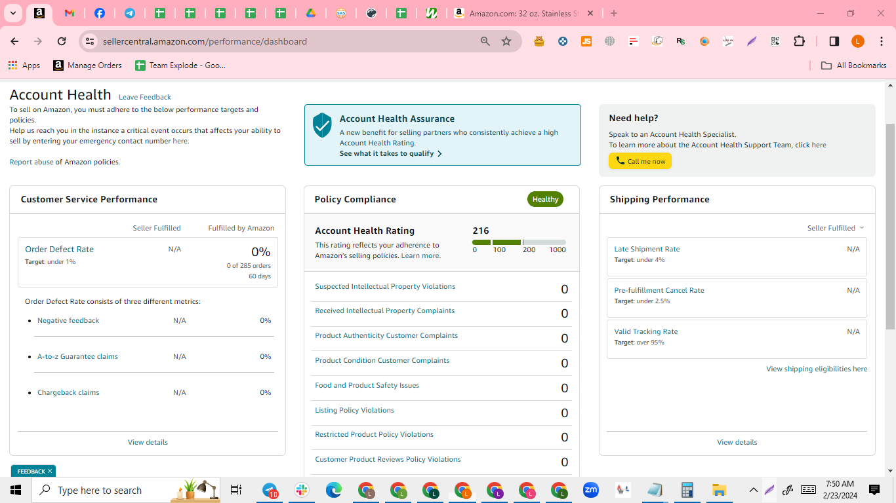The image size is (896, 503).
Task: Open the Windows Start menu
Action: coord(16,490)
